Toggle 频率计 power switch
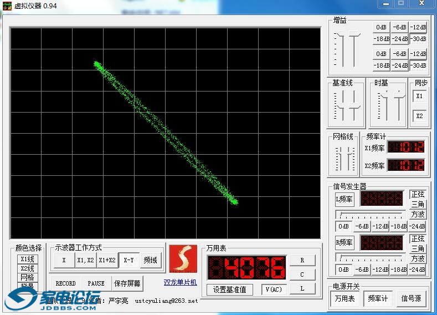The width and height of the screenshot is (437, 315). (x=378, y=298)
